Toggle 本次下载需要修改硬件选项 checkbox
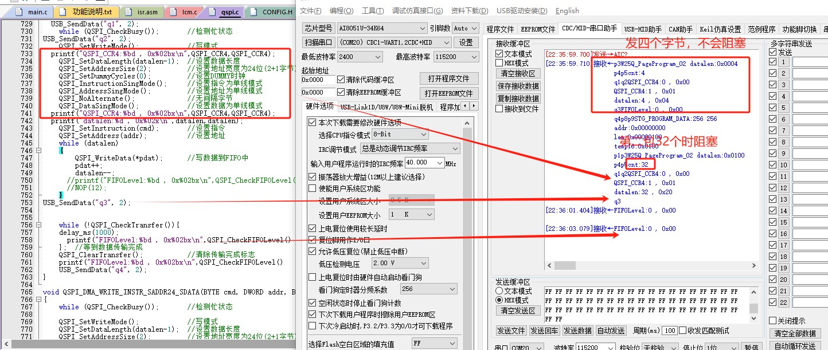The height and width of the screenshot is (350, 828). 312,123
